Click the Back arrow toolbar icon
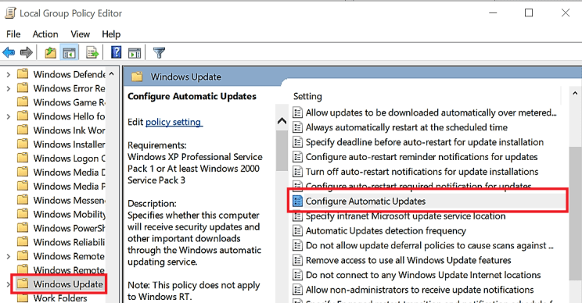Screen dimensions: 582x303 click(x=9, y=52)
